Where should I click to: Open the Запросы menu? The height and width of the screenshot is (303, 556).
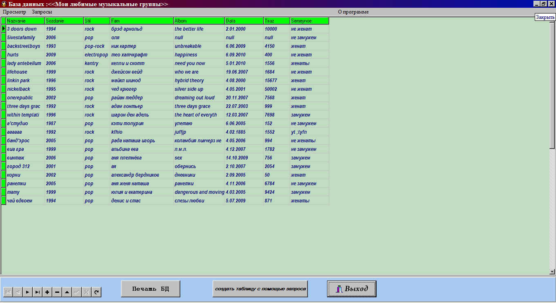(x=42, y=12)
